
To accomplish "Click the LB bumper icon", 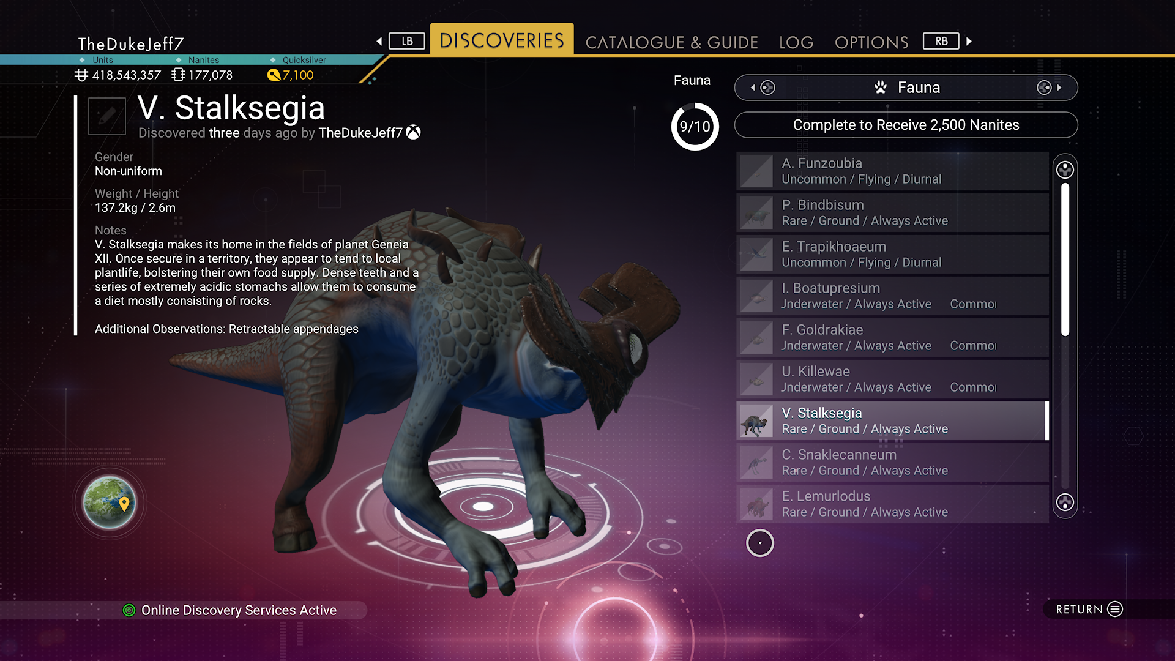I will coord(407,41).
